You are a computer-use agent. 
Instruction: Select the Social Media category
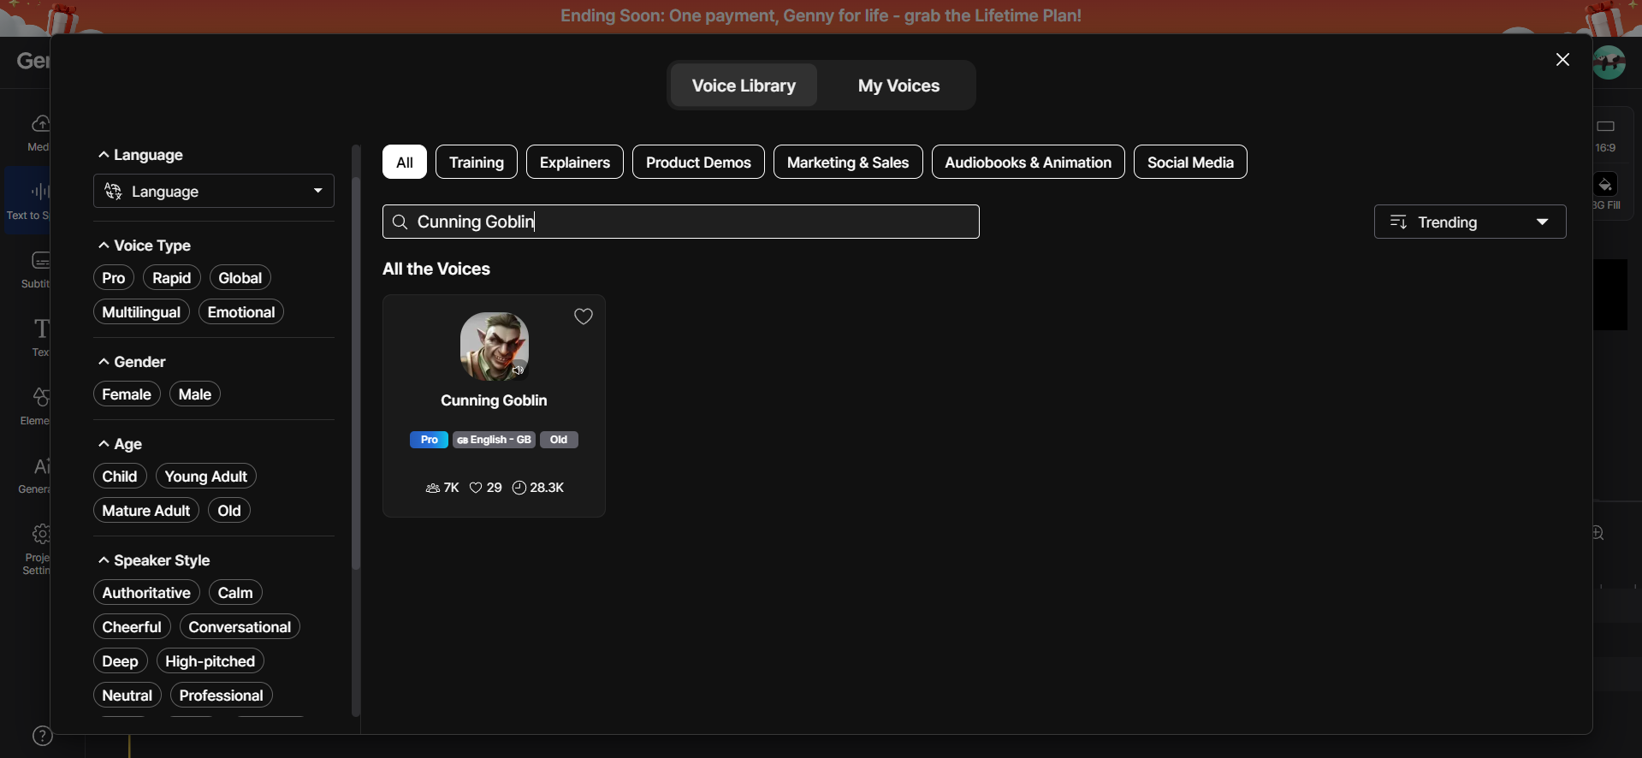1190,162
